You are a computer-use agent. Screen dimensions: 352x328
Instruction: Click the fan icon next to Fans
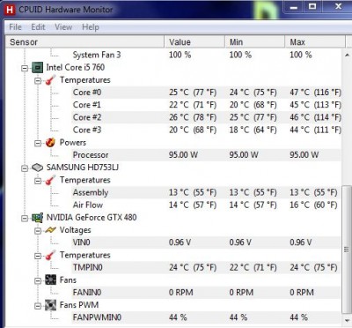click(50, 280)
